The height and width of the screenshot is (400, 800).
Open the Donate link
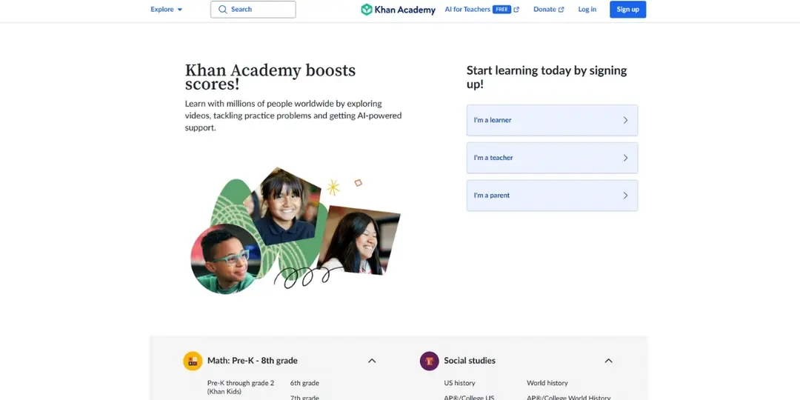coord(544,9)
